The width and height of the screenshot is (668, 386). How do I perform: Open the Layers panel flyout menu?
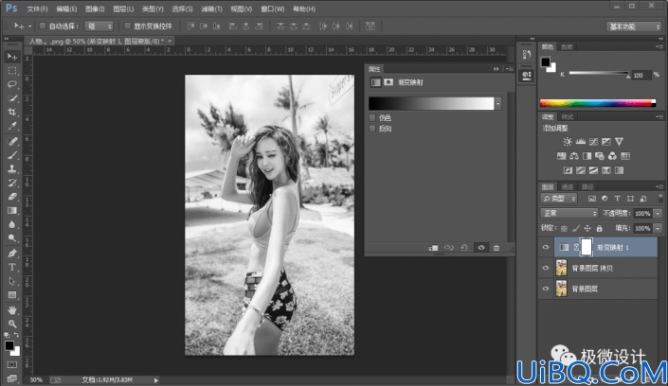click(659, 186)
